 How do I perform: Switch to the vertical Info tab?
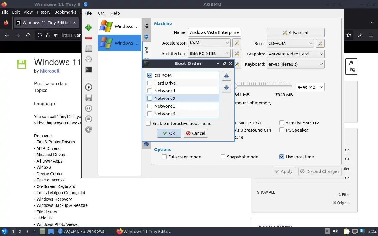[x=146, y=30]
